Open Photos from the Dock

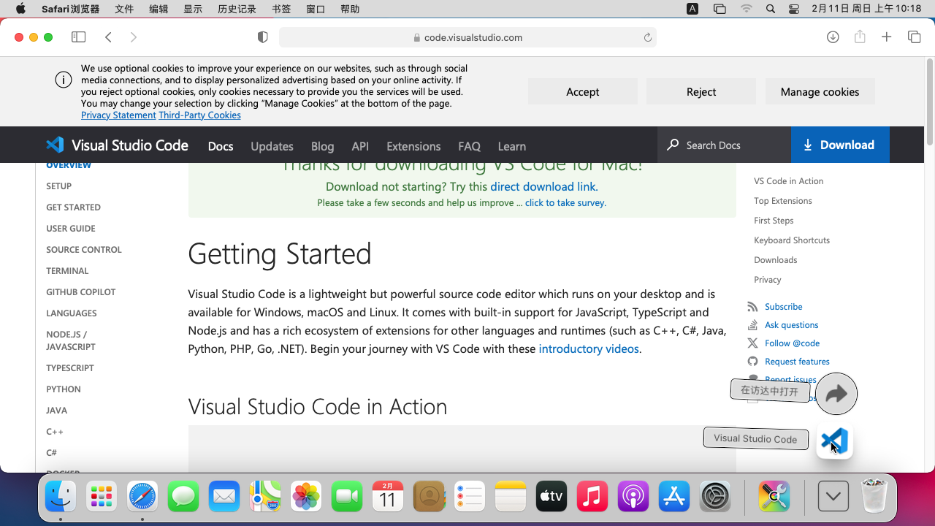(x=306, y=498)
